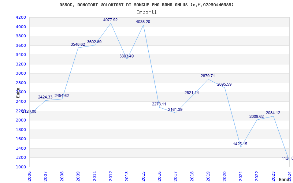Click the 3600 y-axis tick label
Viewport: 293px width, 183px height.
point(21,45)
